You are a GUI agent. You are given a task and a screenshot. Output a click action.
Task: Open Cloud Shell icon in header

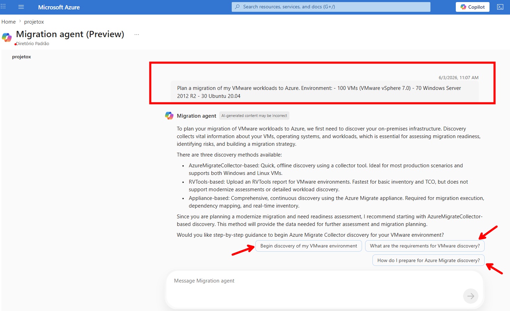point(500,7)
